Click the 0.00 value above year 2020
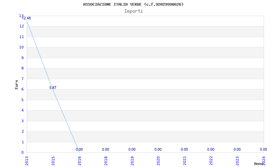 click(x=158, y=149)
